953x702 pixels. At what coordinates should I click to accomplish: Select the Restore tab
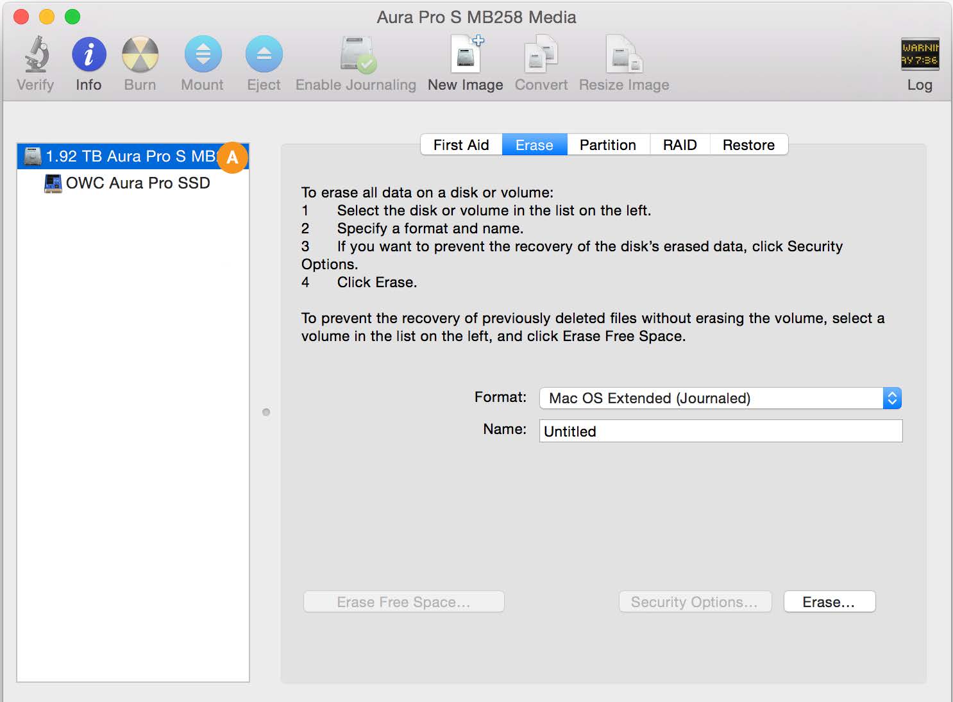(748, 144)
